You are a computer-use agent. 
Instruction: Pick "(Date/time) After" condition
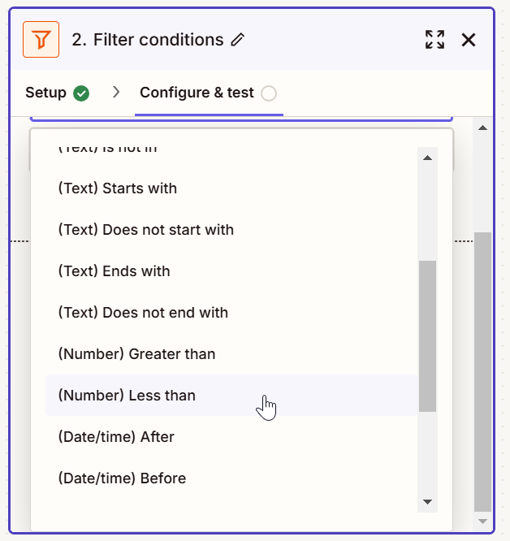point(116,437)
